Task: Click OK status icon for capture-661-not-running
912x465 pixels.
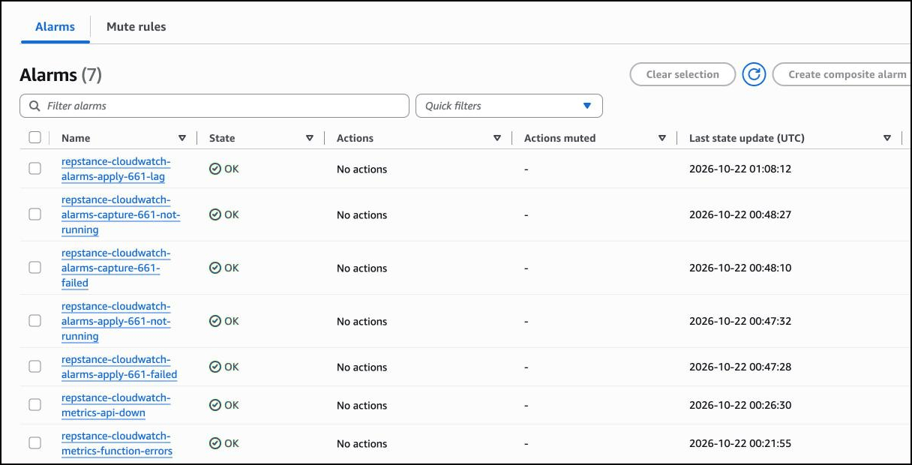Action: [215, 214]
